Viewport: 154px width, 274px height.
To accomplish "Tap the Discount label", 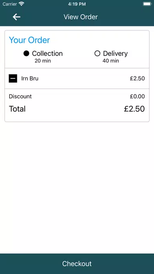I will click(20, 96).
